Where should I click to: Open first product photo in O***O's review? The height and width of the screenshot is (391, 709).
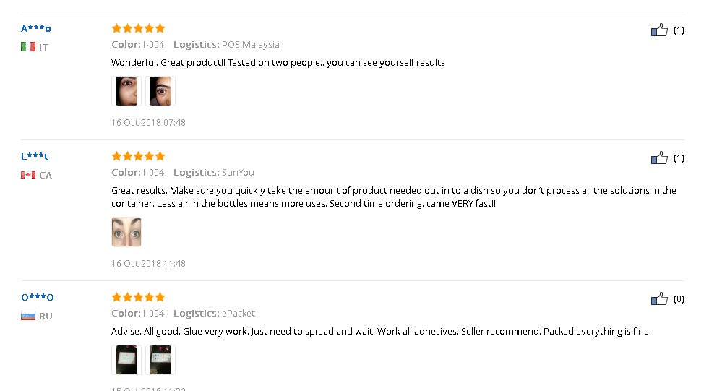126,360
